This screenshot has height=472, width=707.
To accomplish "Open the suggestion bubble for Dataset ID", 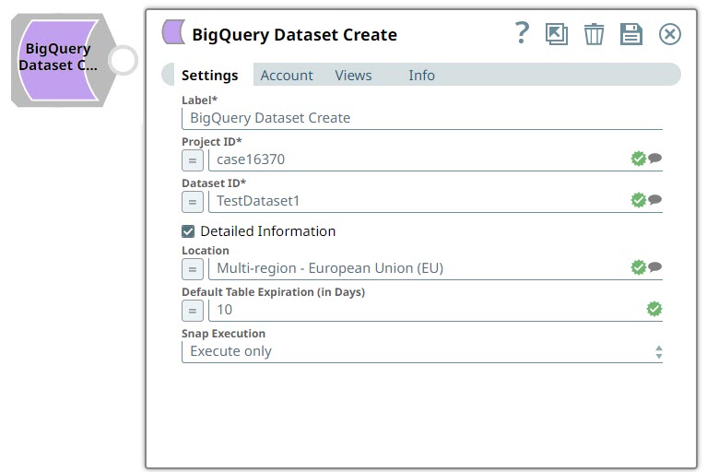I will 654,200.
